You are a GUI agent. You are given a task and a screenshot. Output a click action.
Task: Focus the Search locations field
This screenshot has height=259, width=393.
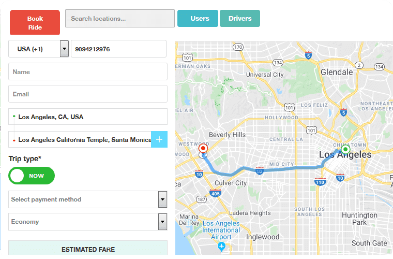pyautogui.click(x=120, y=18)
